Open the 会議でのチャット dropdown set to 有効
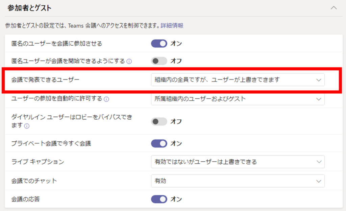Image resolution: width=346 pixels, height=211 pixels. [x=238, y=181]
